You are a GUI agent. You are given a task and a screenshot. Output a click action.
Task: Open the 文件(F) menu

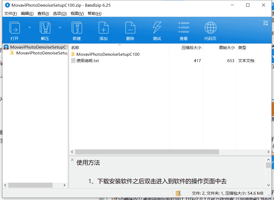10,14
